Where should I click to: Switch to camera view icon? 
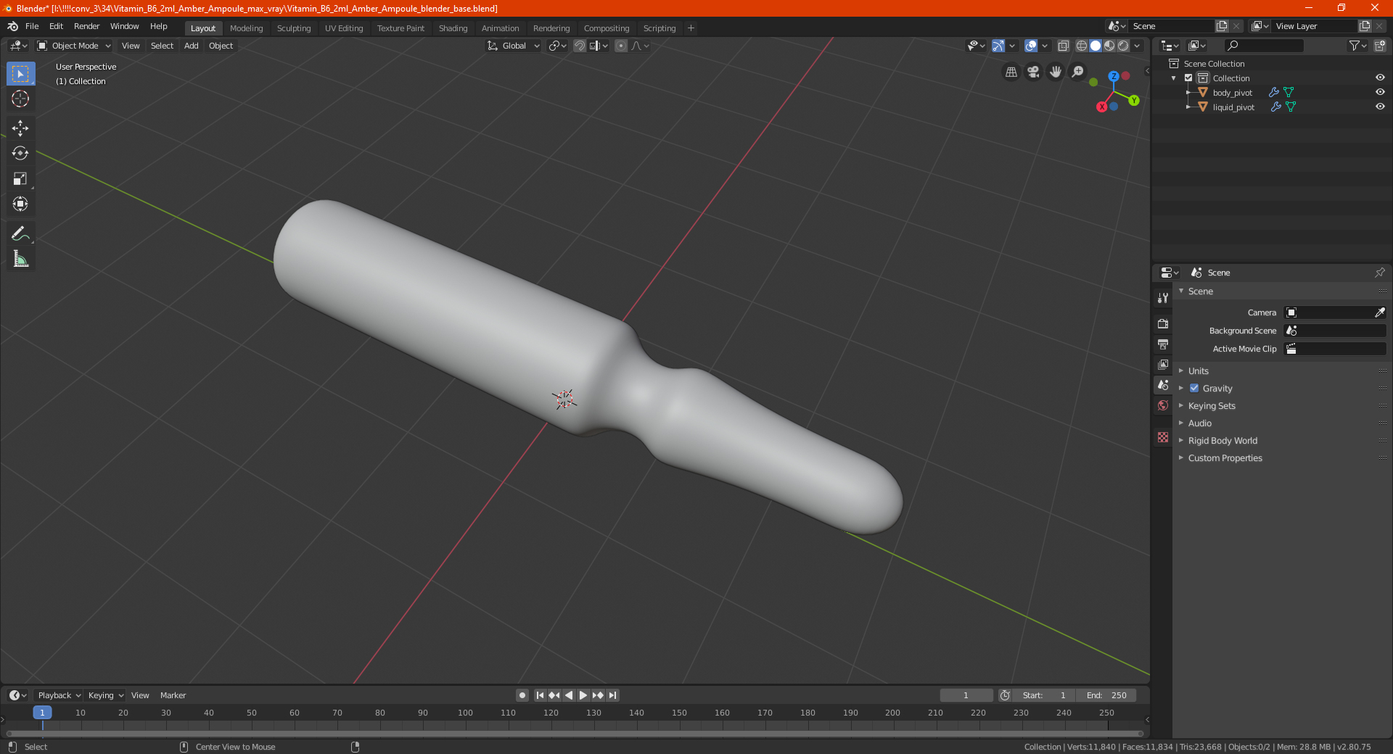(1033, 72)
